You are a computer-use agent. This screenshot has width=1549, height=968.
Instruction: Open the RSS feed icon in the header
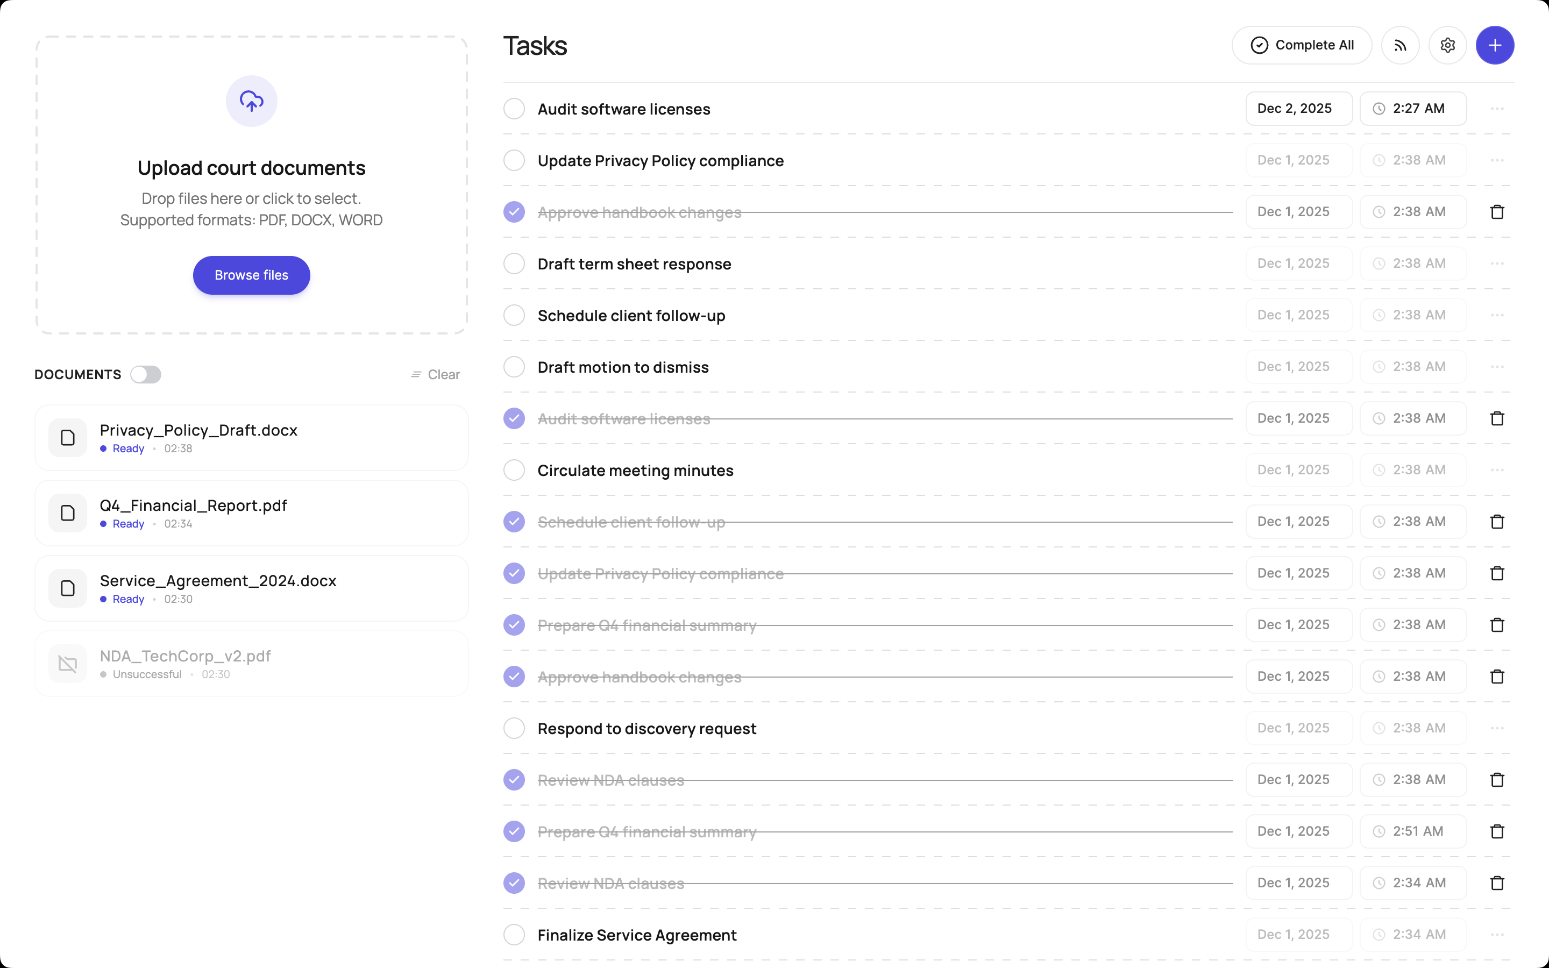point(1401,45)
